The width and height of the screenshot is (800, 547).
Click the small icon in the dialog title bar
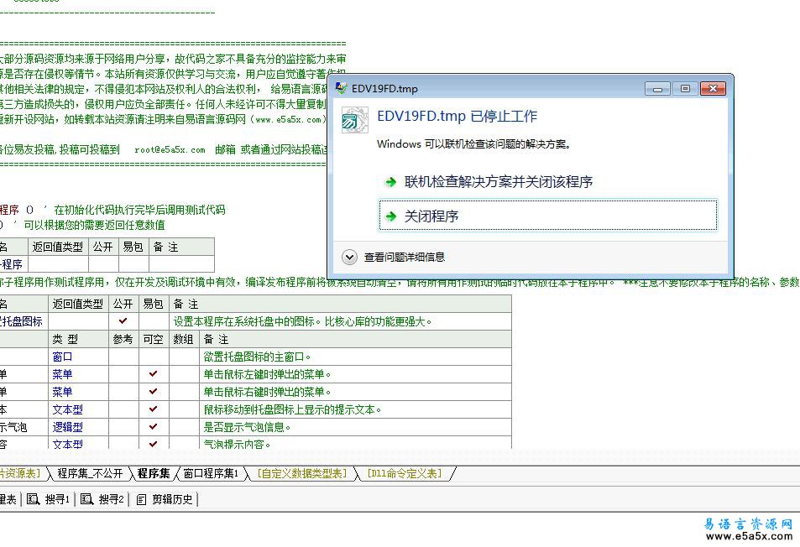point(341,88)
